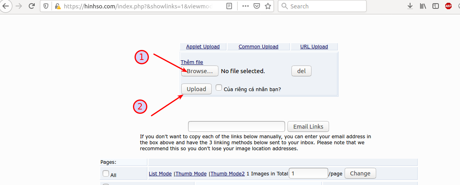Save the page to Pocket icon
The image size is (460, 185).
coord(257,6)
